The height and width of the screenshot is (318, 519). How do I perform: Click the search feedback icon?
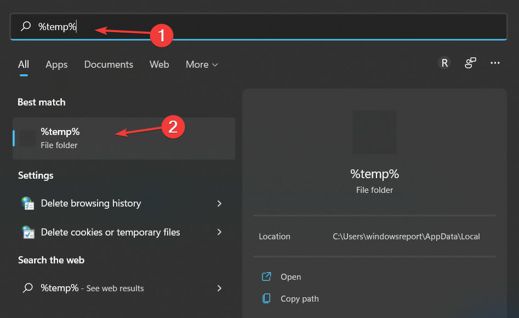click(470, 63)
